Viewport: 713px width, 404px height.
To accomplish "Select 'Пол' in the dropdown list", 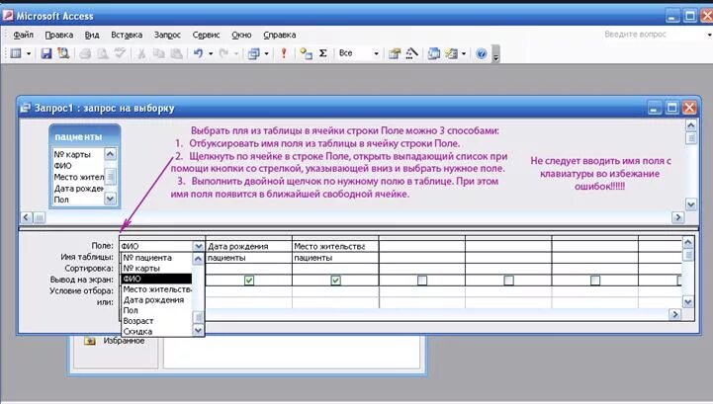I will (x=157, y=310).
